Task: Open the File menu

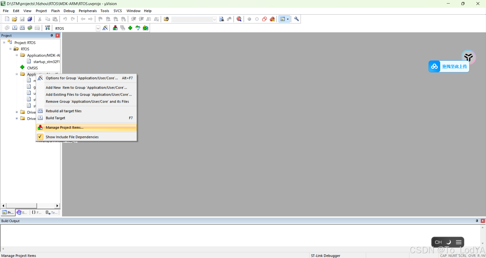Action: point(6,11)
